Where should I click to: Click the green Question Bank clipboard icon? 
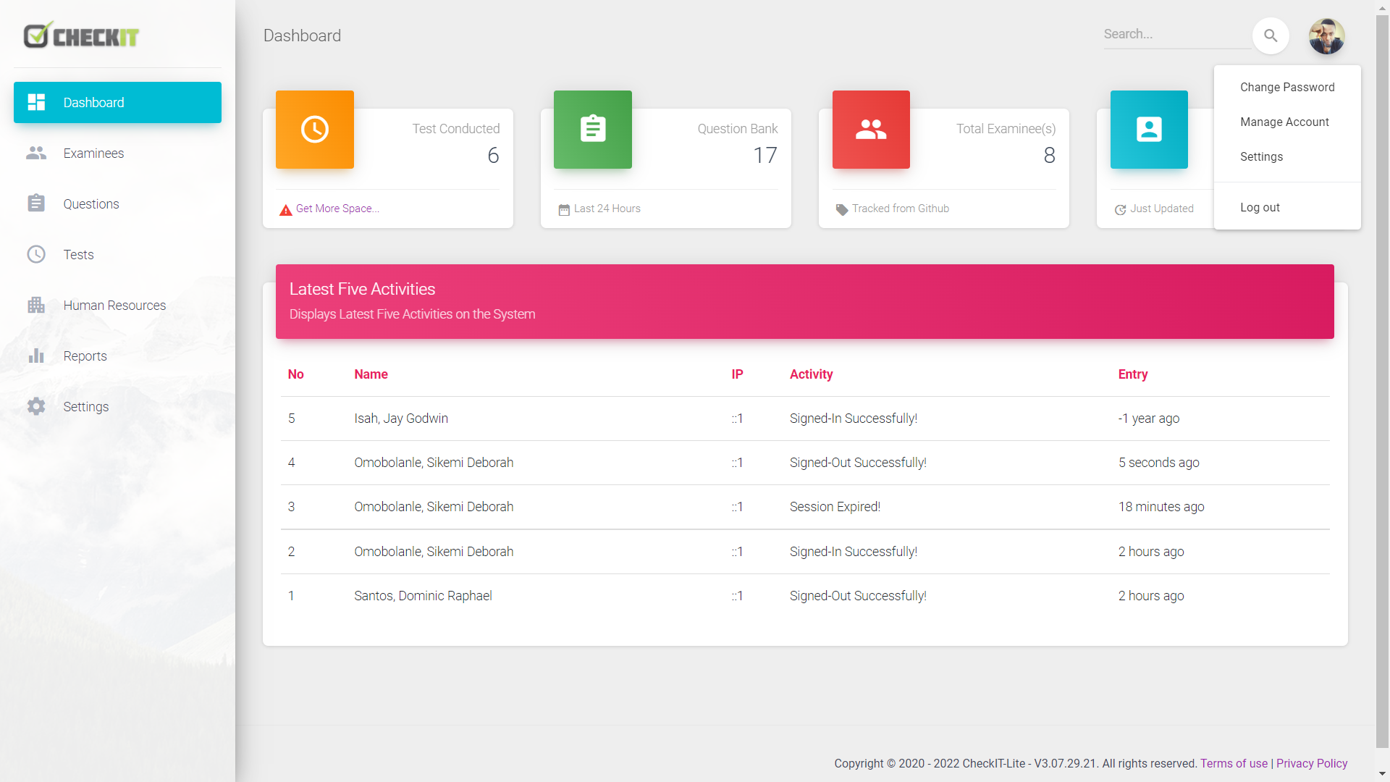click(x=593, y=130)
